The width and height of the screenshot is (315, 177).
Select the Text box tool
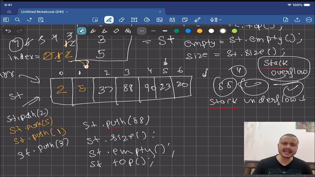pyautogui.click(x=134, y=20)
